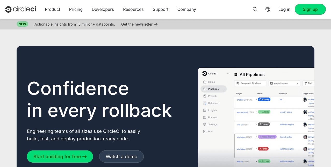Click the Needs Approval status badge
This screenshot has height=167, width=331.
coord(267,137)
